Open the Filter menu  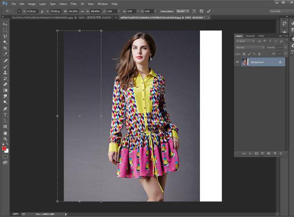(x=73, y=3)
